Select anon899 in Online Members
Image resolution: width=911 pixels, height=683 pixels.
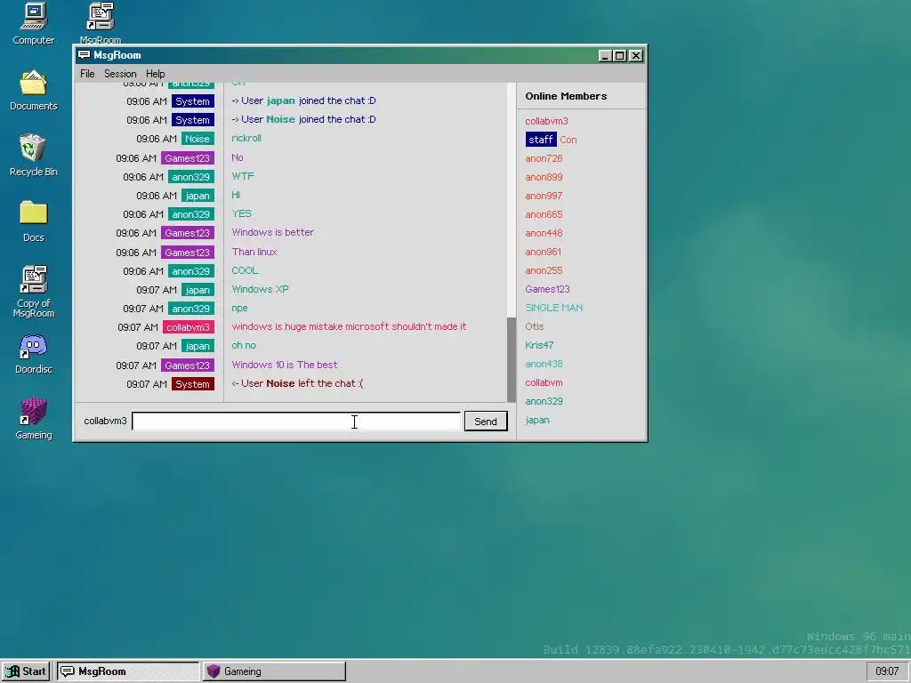(544, 177)
